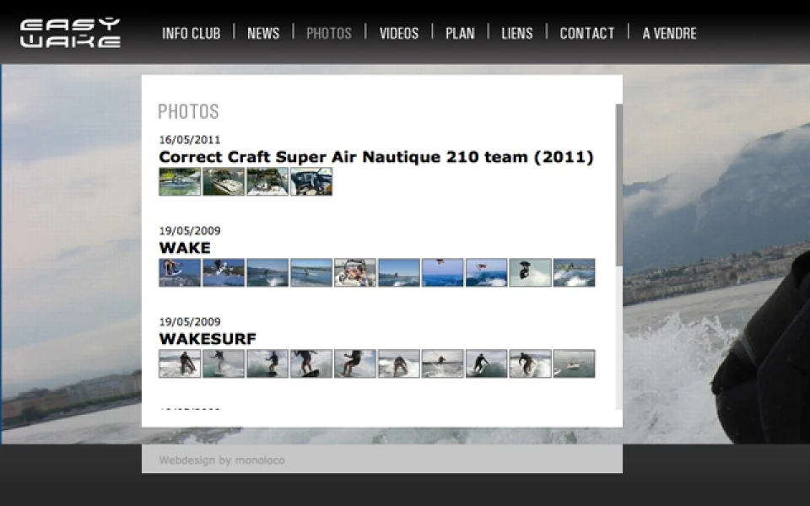The height and width of the screenshot is (506, 810).
Task: Open the VIDEOS section
Action: tap(399, 34)
